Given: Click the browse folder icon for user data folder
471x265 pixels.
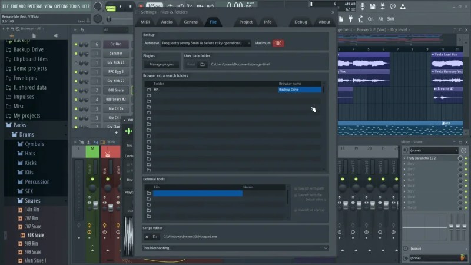Looking at the screenshot, I should click(203, 64).
